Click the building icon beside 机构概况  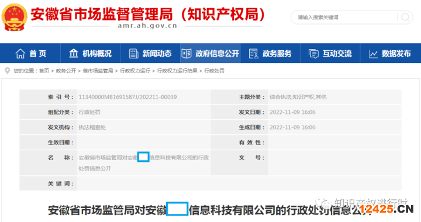click(74, 53)
